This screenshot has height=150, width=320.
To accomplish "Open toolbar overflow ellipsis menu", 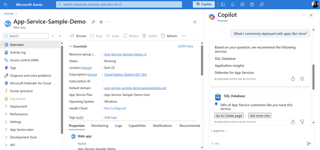I will 184,36.
